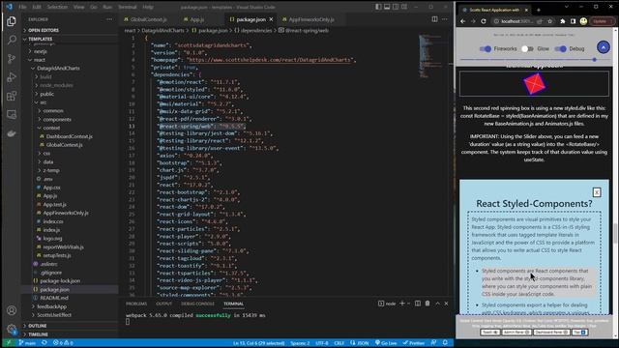This screenshot has height=348, width=619.
Task: Open the Run and Debug view
Action: click(x=12, y=77)
